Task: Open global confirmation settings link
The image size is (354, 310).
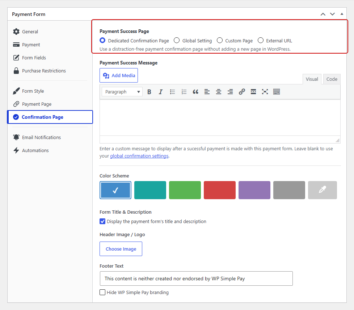Action: 139,156
